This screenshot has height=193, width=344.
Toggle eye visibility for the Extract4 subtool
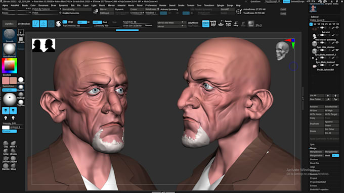(337, 35)
